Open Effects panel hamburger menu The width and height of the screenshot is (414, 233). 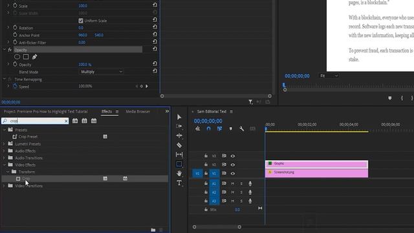117,112
